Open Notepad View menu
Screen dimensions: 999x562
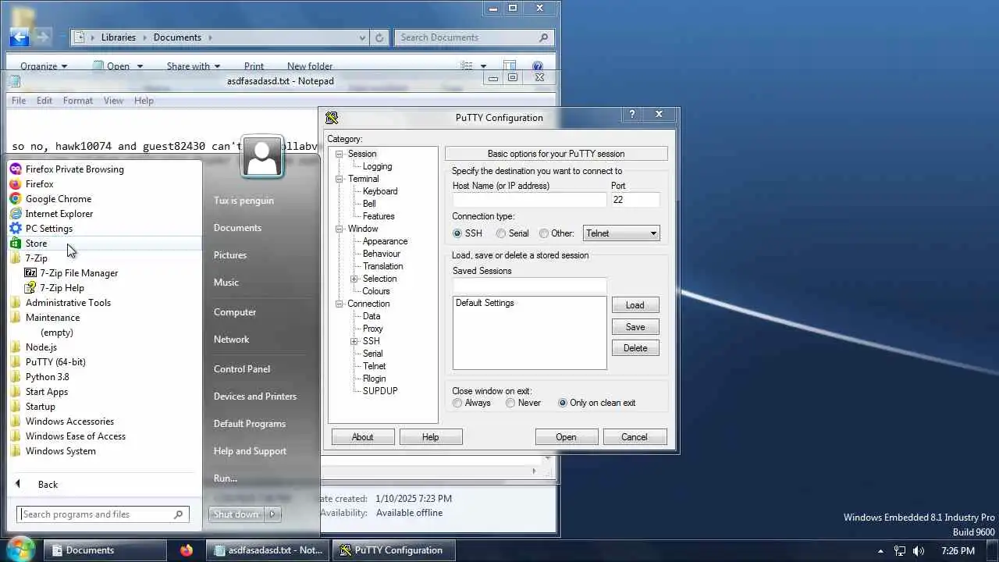113,101
